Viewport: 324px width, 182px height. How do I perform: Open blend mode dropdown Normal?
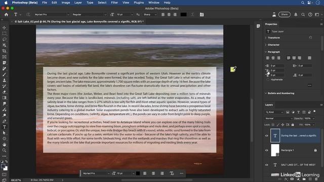click(279, 118)
